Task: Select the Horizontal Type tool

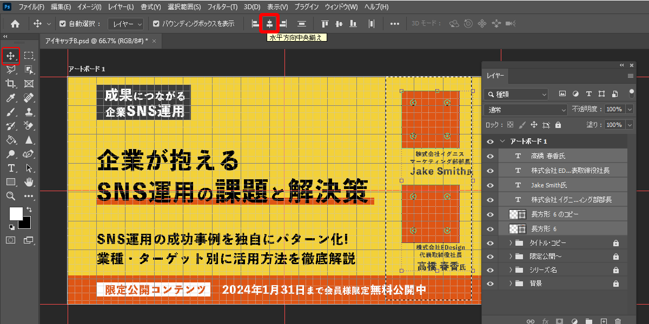Action: pyautogui.click(x=11, y=168)
